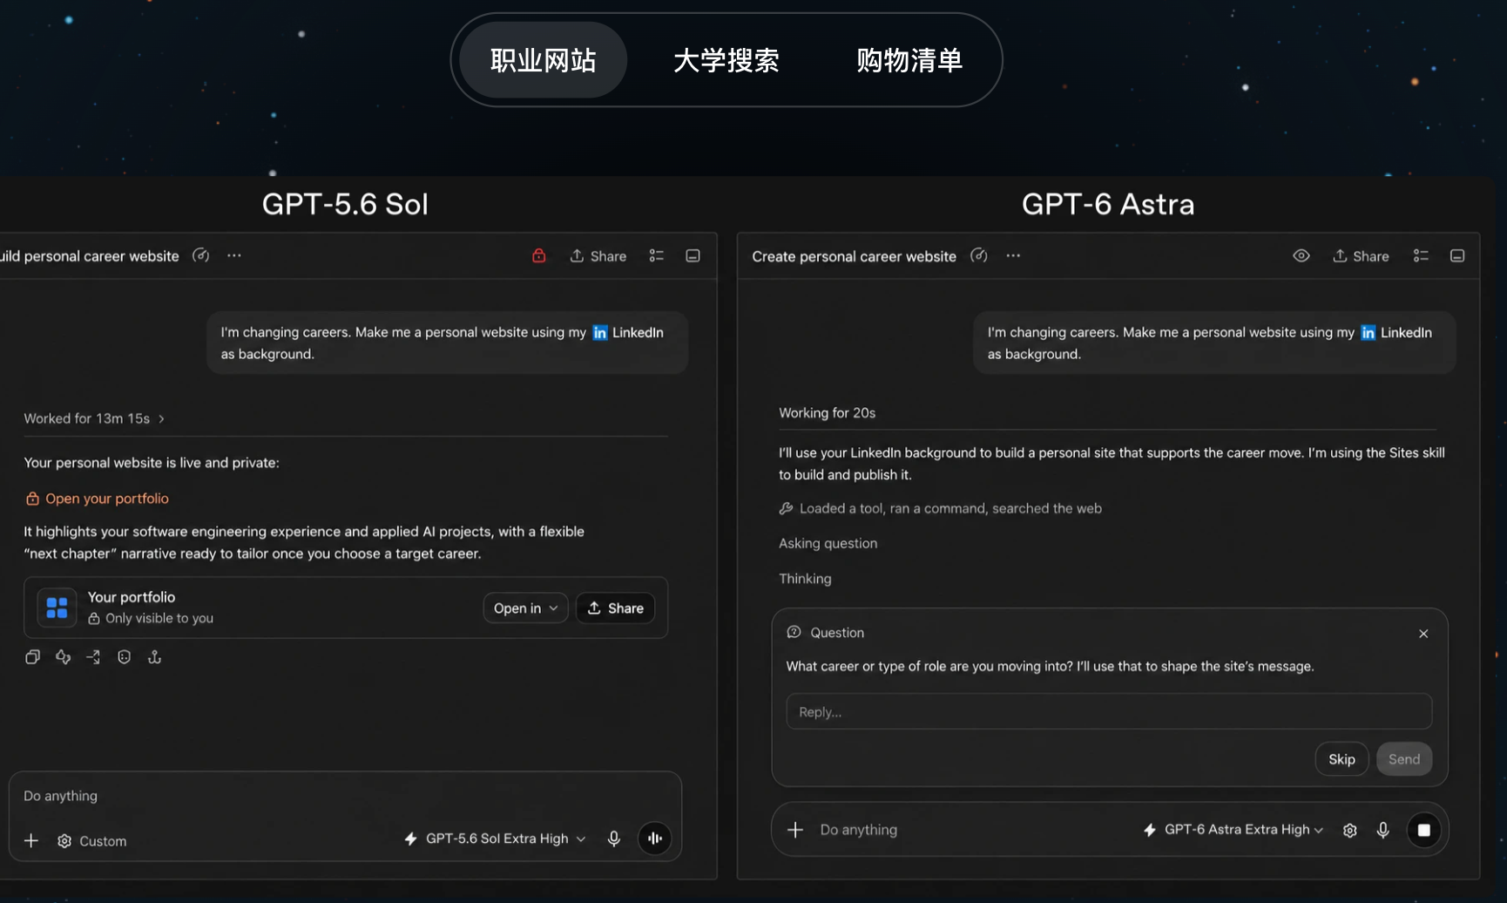Stop generation in GPT-6 Astra composer
The height and width of the screenshot is (903, 1507).
[1424, 830]
